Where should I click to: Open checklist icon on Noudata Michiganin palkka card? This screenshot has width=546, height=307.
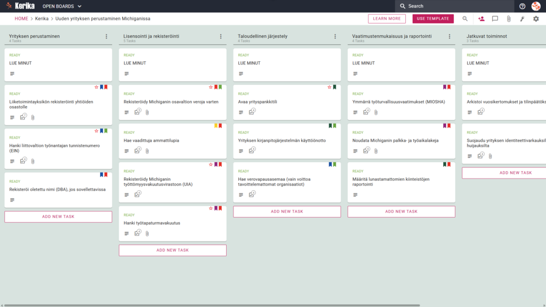point(366,150)
